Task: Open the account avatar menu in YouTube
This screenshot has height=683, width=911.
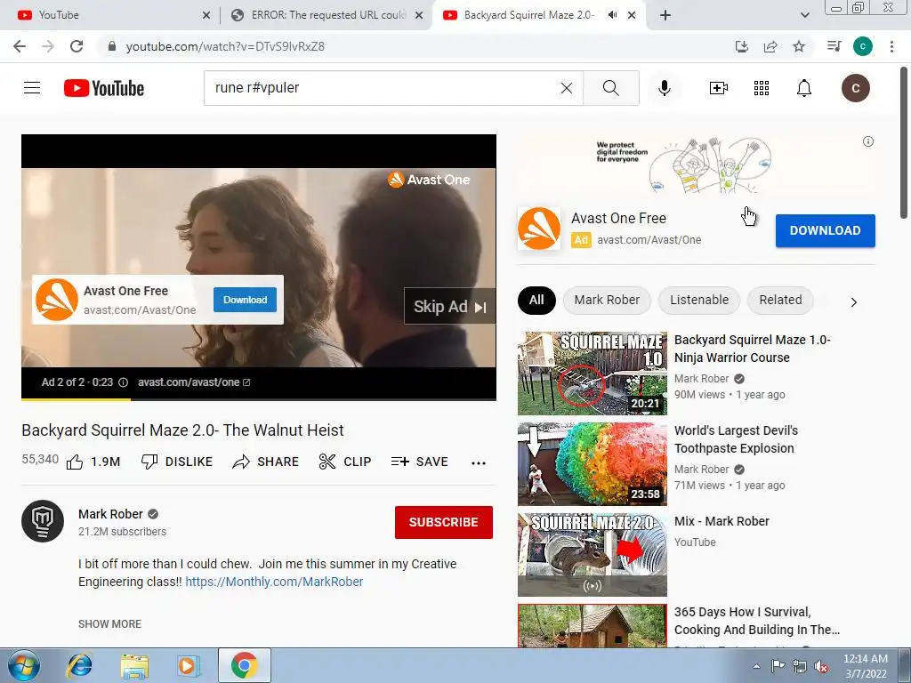Action: 855,88
